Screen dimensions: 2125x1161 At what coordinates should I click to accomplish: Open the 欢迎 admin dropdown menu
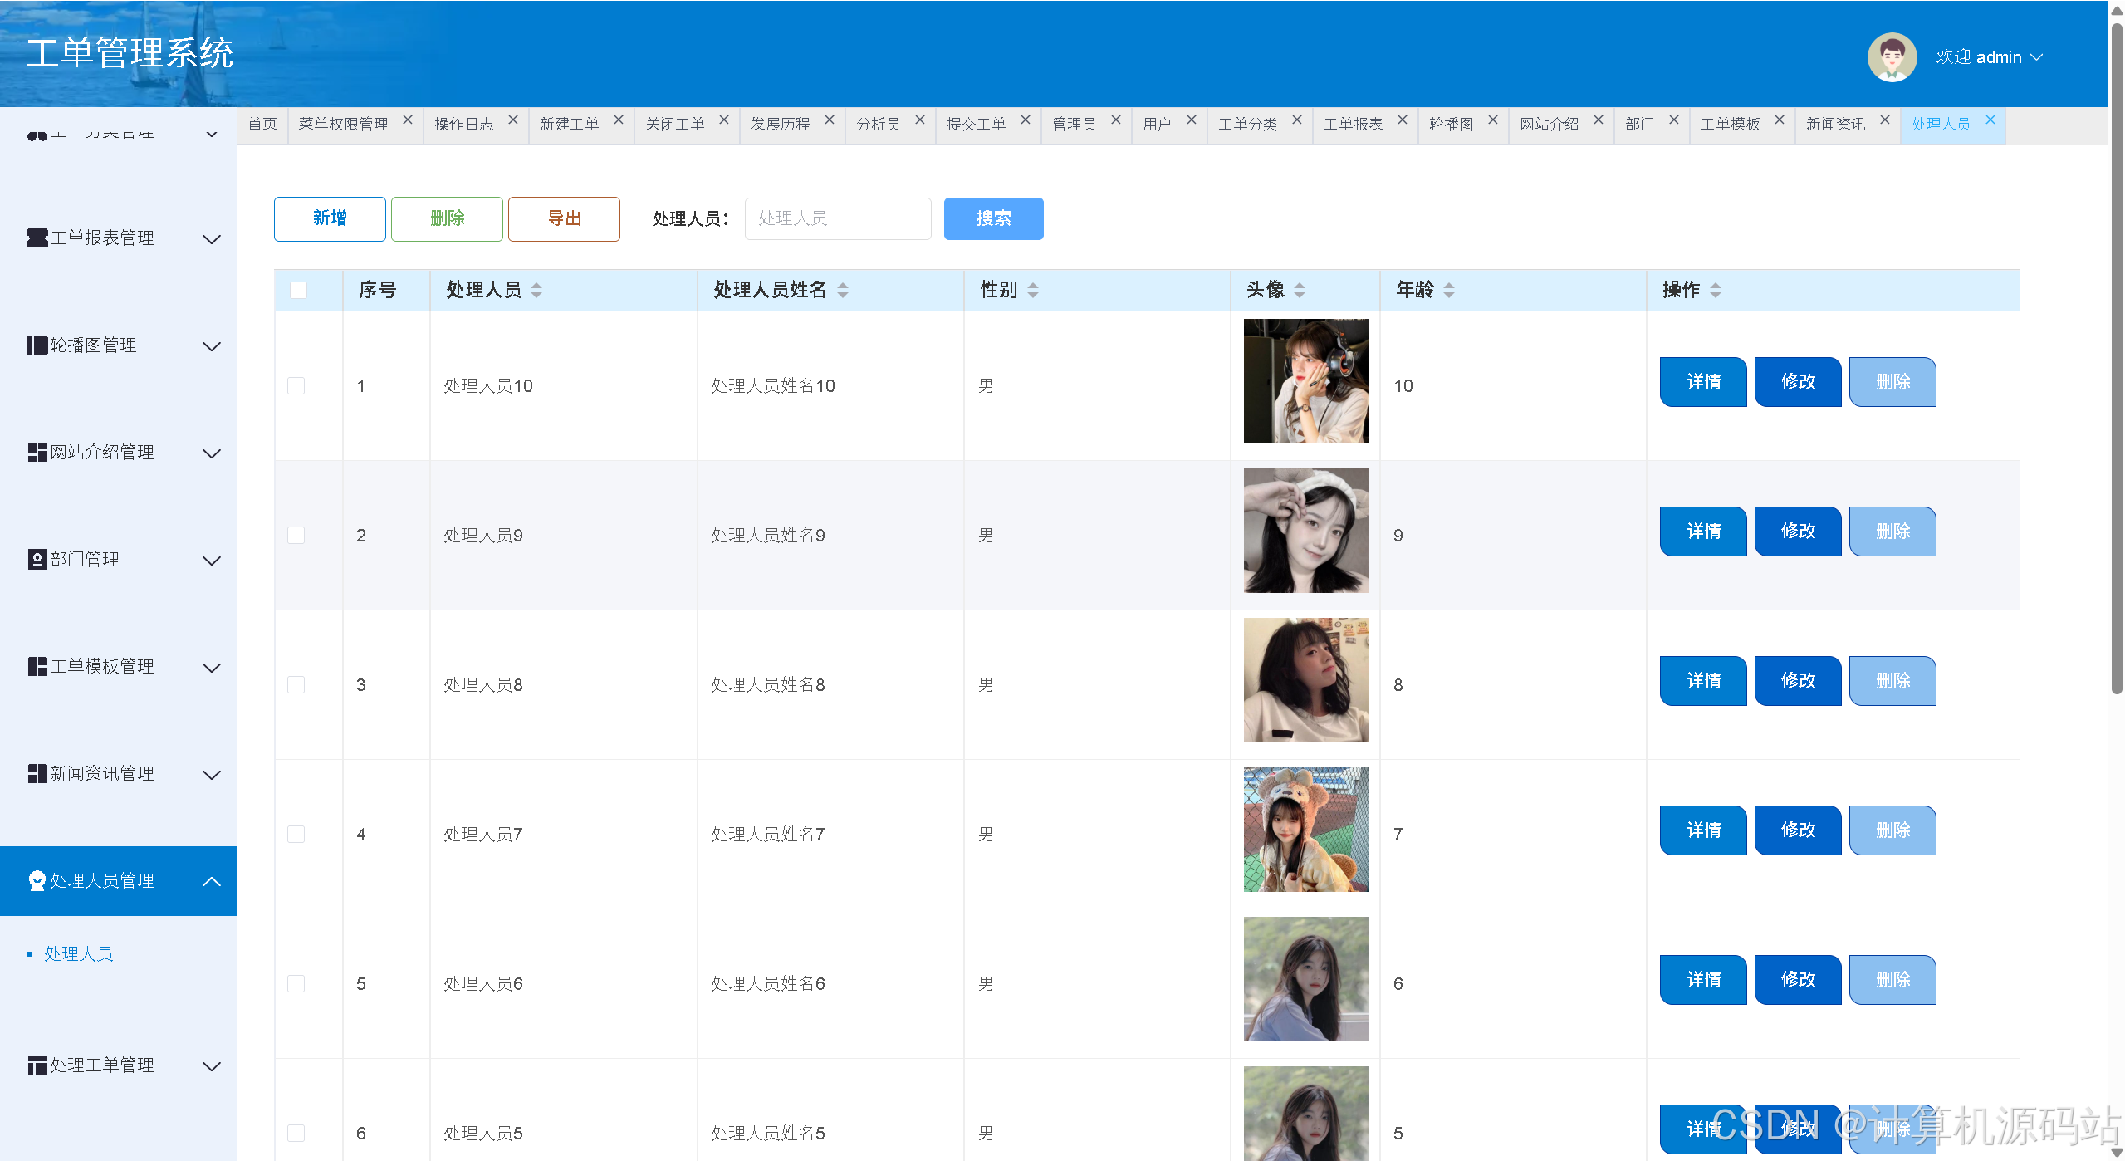[x=1990, y=57]
